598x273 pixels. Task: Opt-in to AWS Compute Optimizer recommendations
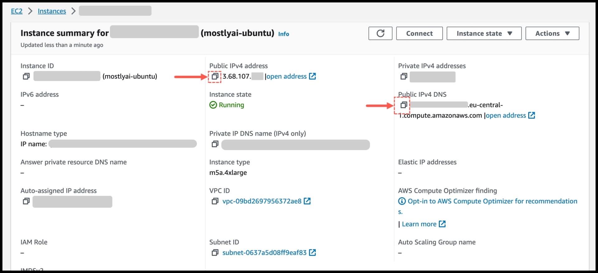(489, 201)
